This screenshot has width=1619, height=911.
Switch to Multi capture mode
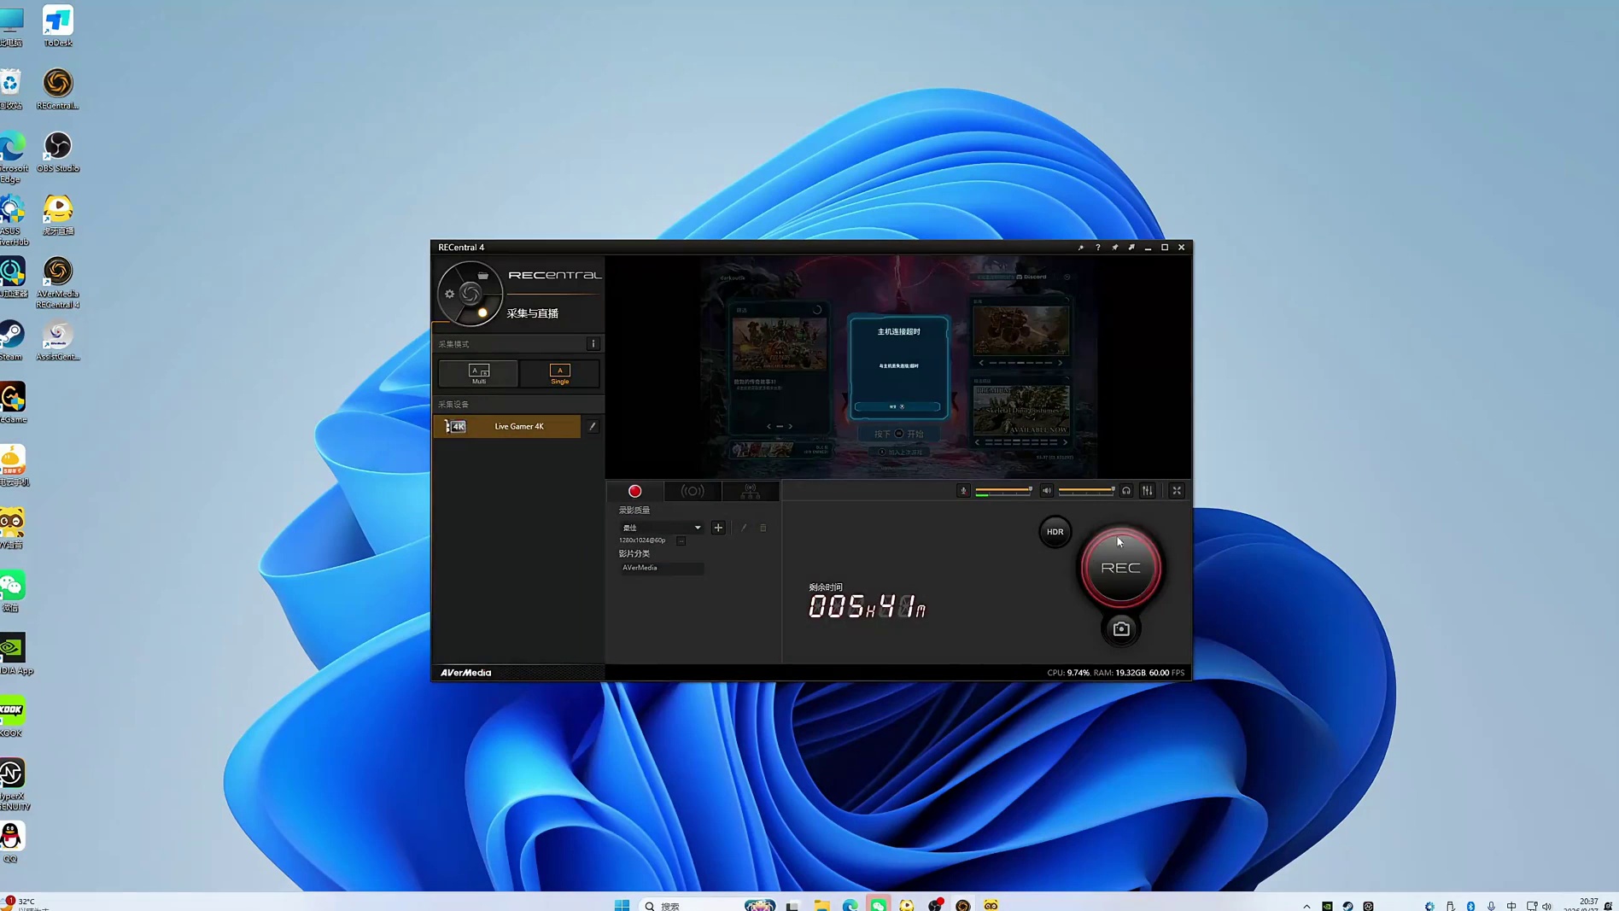[478, 373]
